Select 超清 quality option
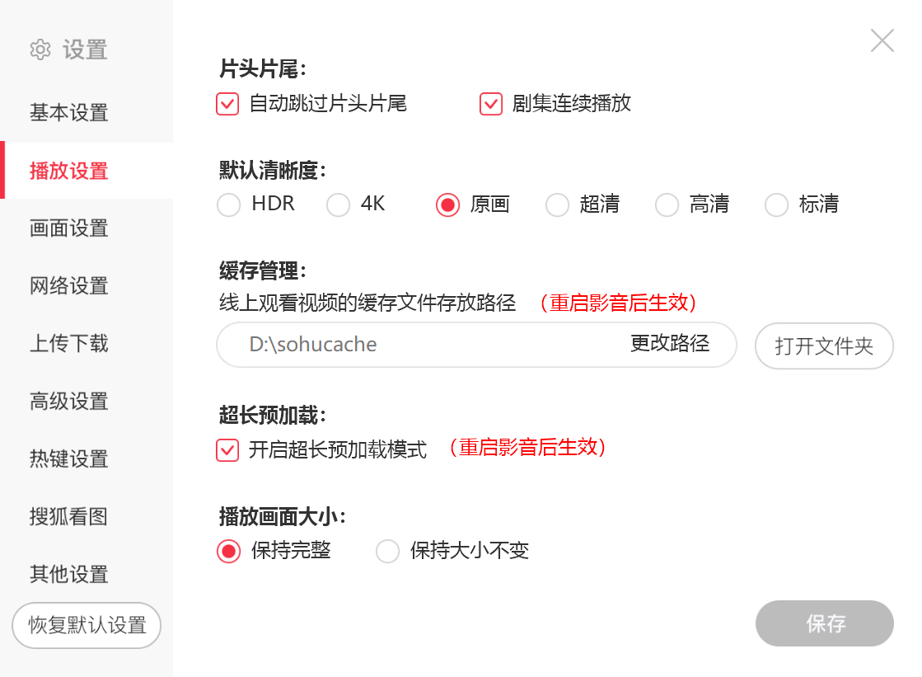Screen dimensions: 922x677 point(557,205)
